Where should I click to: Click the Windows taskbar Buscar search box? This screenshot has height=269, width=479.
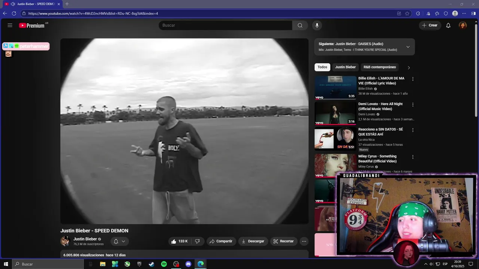click(48, 264)
